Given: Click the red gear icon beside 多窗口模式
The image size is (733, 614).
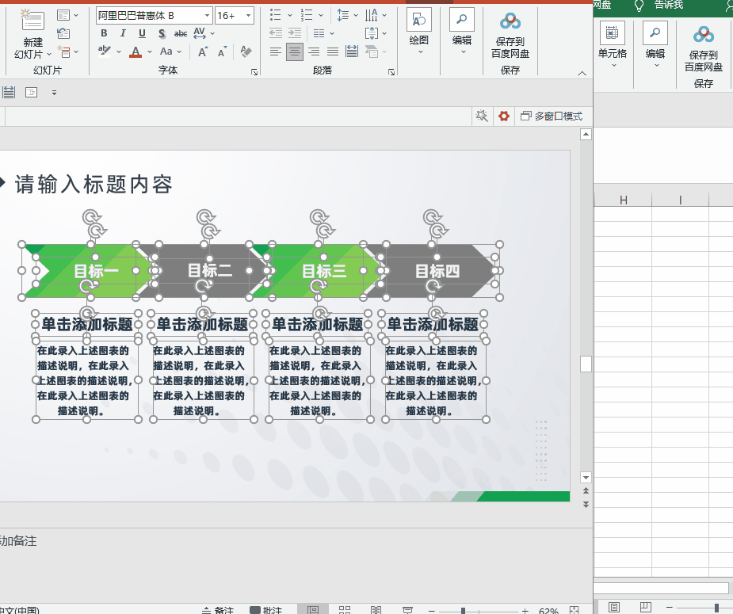Looking at the screenshot, I should 503,116.
